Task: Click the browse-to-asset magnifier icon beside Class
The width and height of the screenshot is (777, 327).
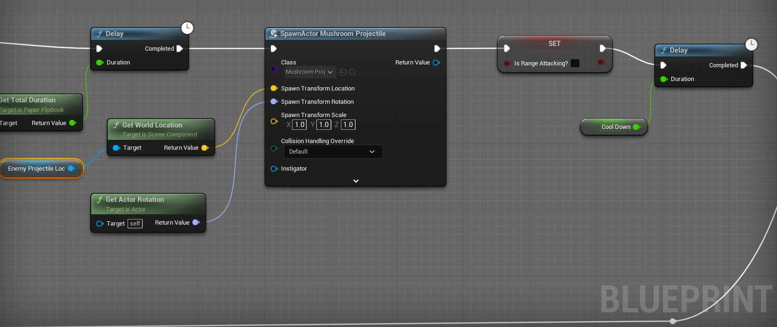Action: (x=352, y=72)
